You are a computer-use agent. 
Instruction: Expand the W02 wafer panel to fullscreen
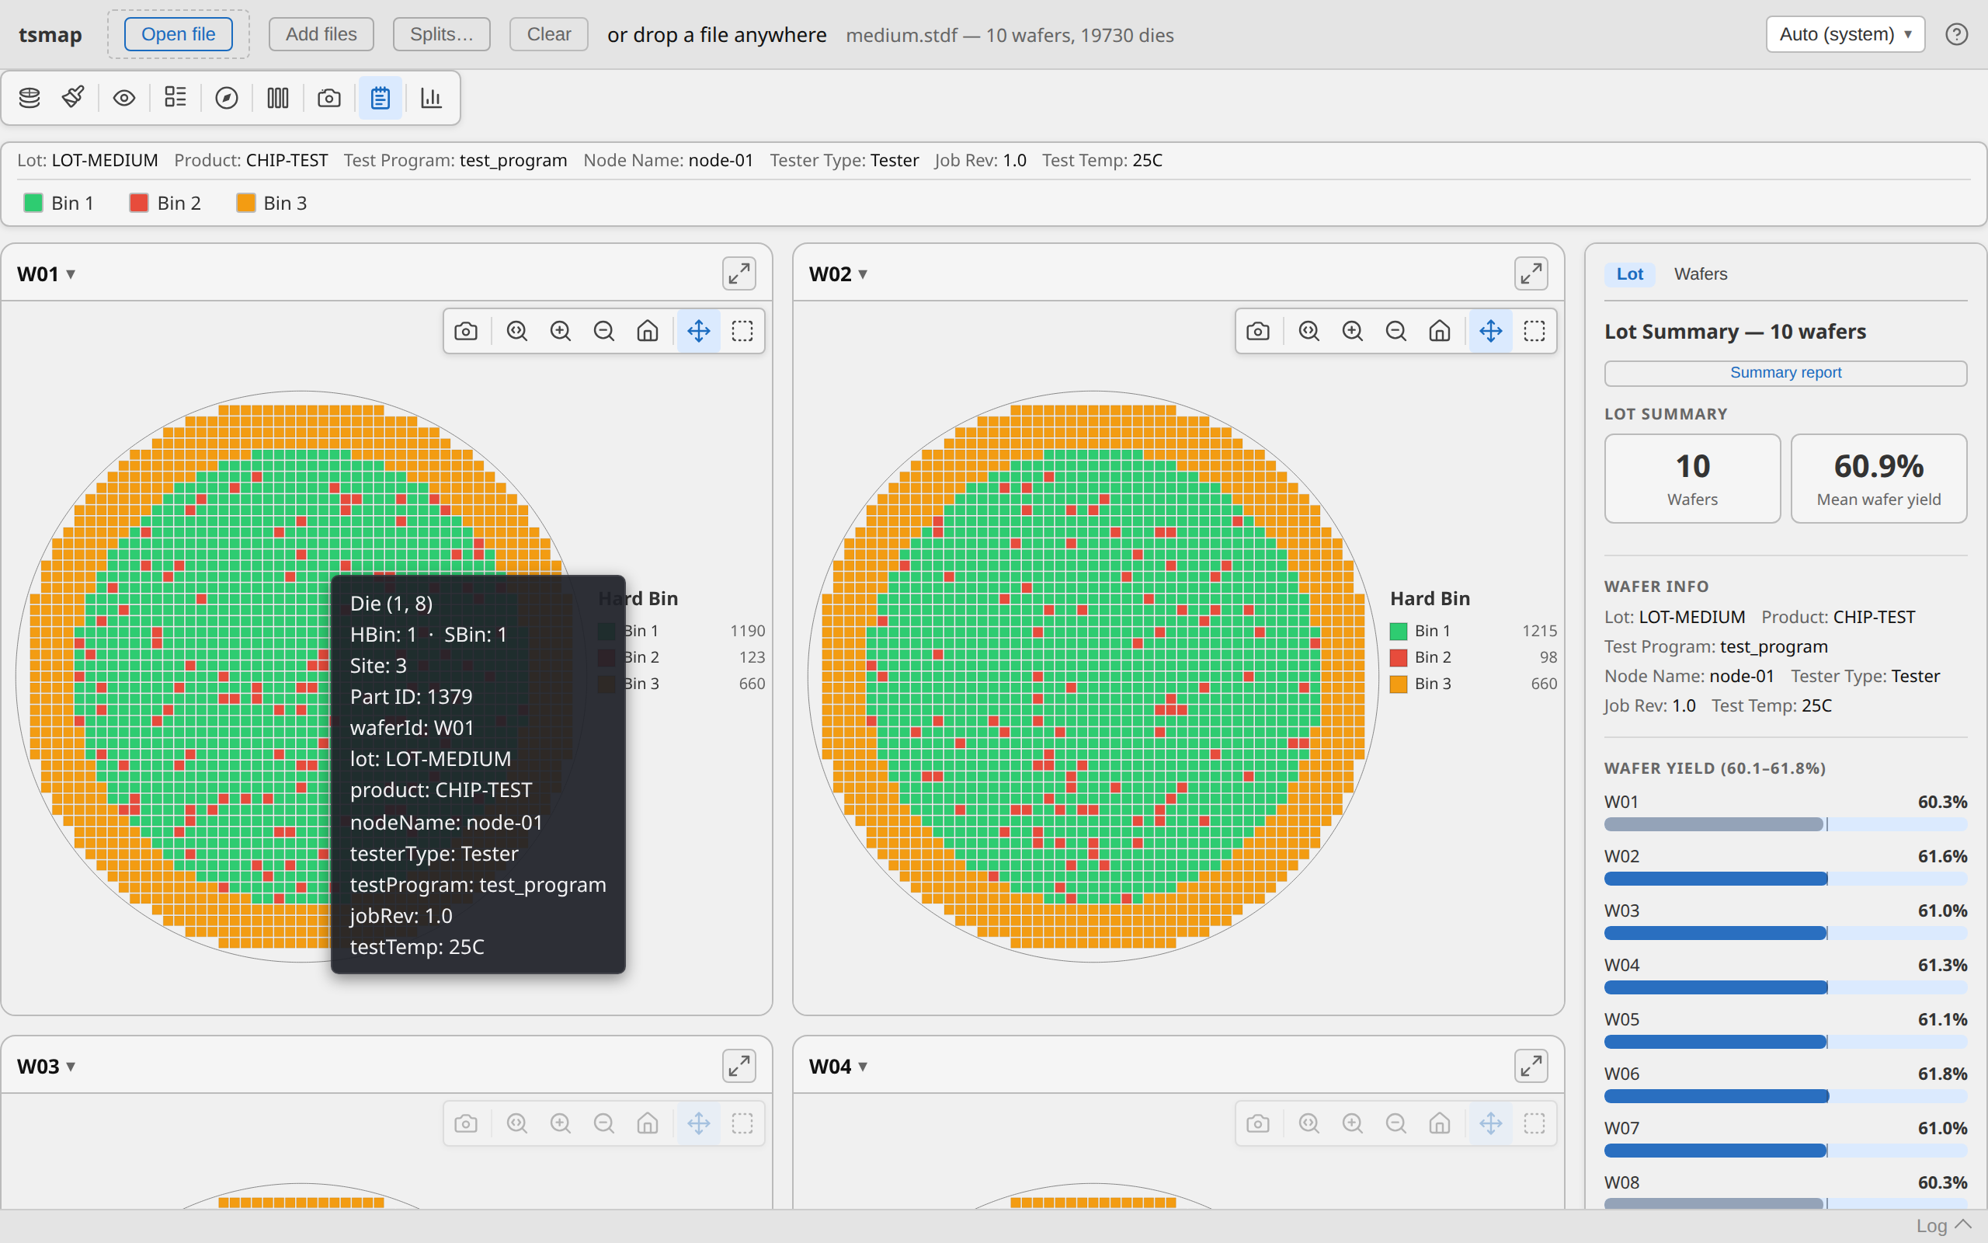(x=1531, y=273)
